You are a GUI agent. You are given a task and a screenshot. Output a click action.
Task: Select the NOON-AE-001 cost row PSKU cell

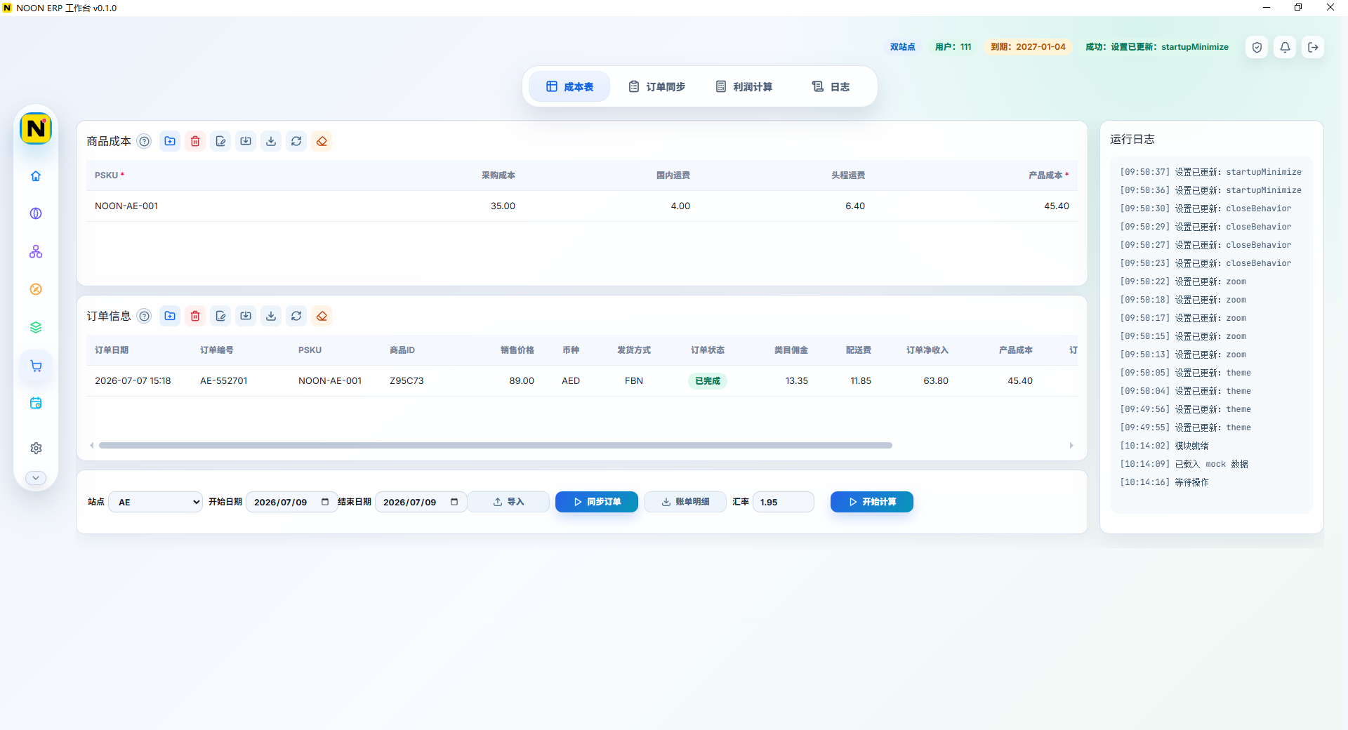[x=126, y=206]
